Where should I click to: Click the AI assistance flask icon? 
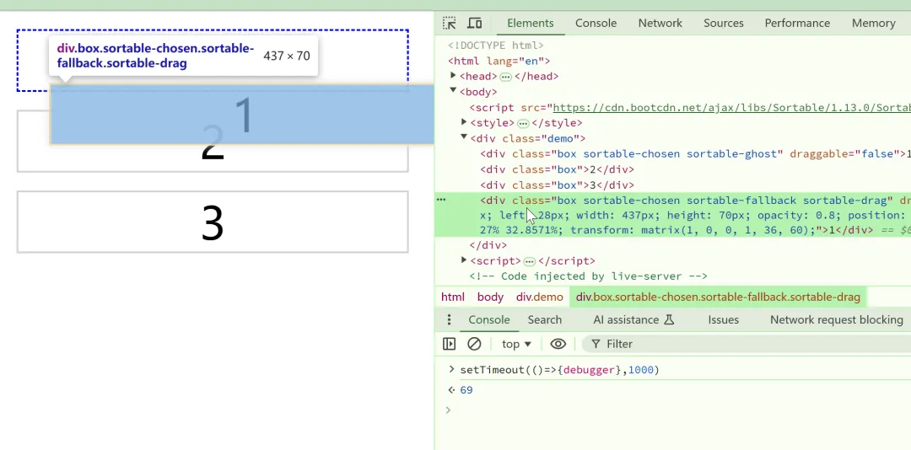[x=669, y=320]
